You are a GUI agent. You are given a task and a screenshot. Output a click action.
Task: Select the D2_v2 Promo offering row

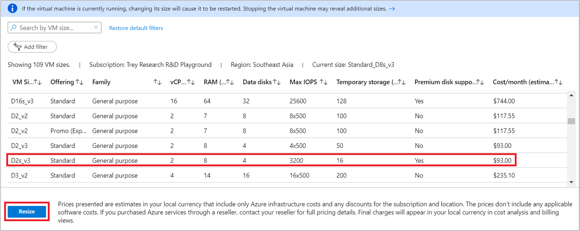(287, 131)
